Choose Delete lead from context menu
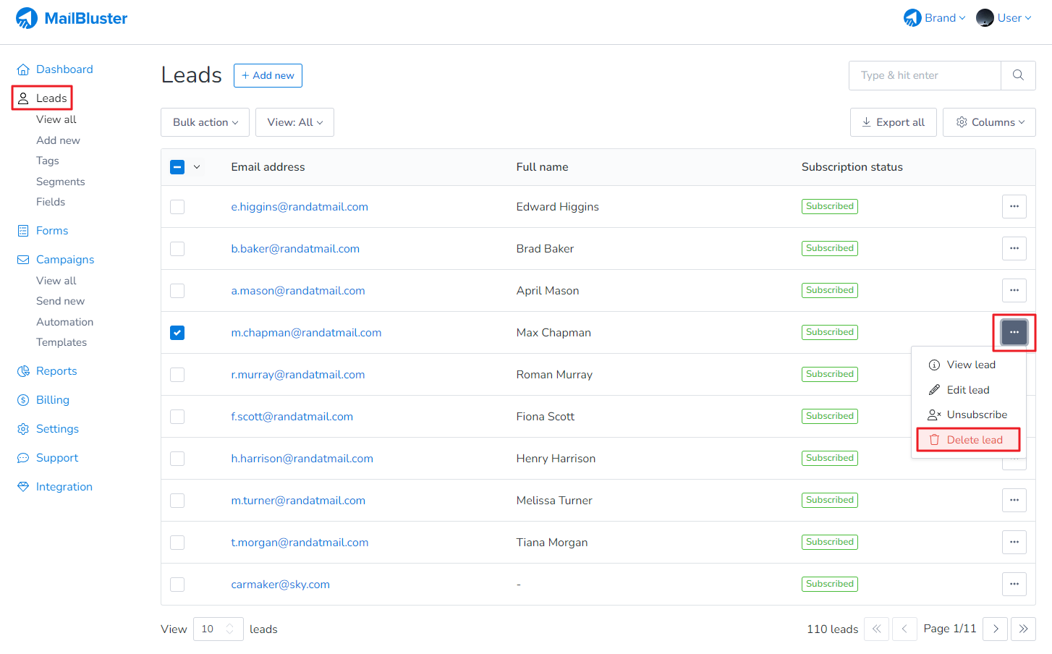This screenshot has height=654, width=1052. point(968,440)
